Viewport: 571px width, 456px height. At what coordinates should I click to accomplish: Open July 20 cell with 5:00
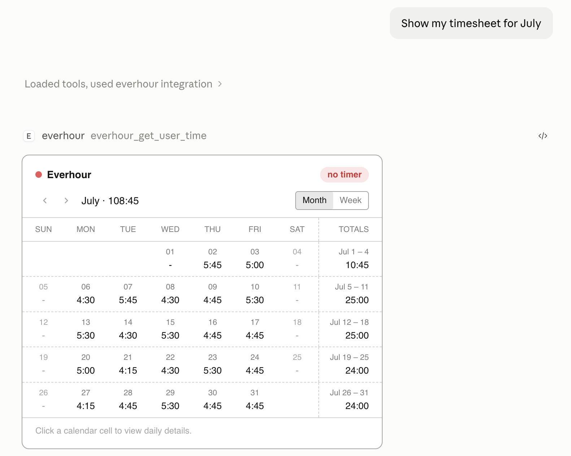pos(86,364)
